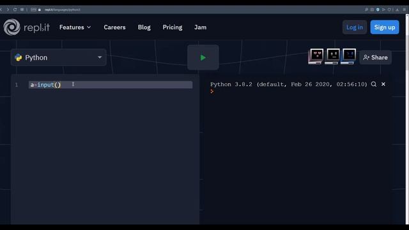Viewport: 409px width, 230px height.
Task: Focus the console prompt in the right pane
Action: pos(212,91)
